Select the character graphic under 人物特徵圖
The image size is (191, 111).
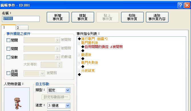click(x=17, y=99)
